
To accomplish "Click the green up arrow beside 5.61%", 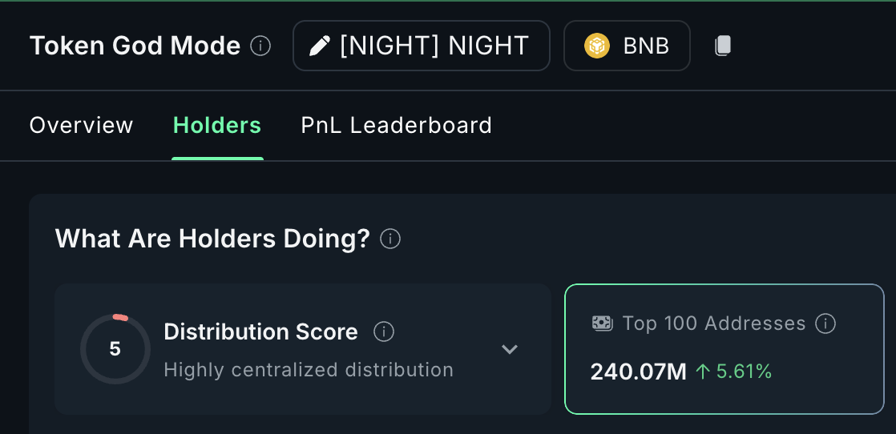I will [x=703, y=372].
